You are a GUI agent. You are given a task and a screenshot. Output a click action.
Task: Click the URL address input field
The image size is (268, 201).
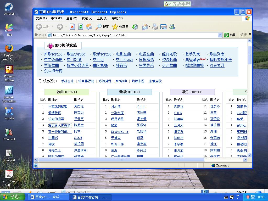click(x=135, y=35)
